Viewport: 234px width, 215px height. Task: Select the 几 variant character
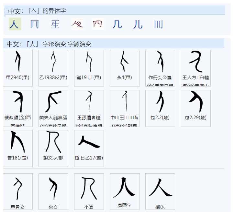(x=117, y=25)
